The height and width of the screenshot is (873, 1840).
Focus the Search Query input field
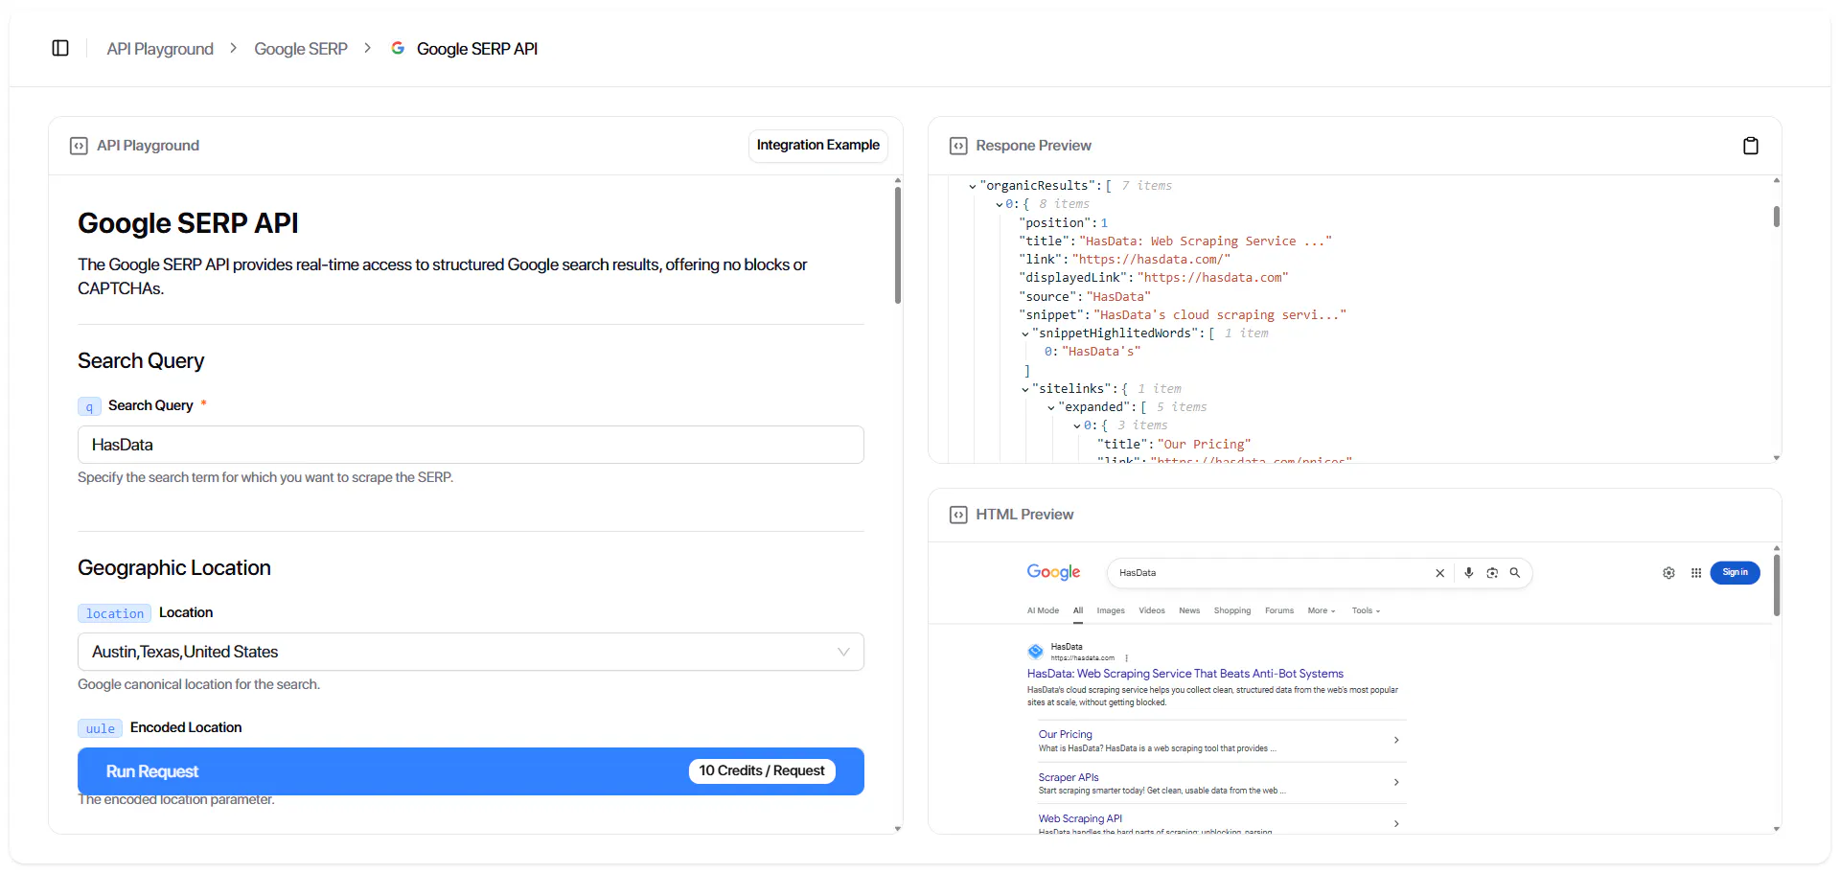(471, 445)
